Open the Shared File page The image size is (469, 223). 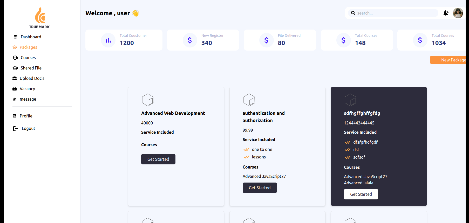[31, 68]
